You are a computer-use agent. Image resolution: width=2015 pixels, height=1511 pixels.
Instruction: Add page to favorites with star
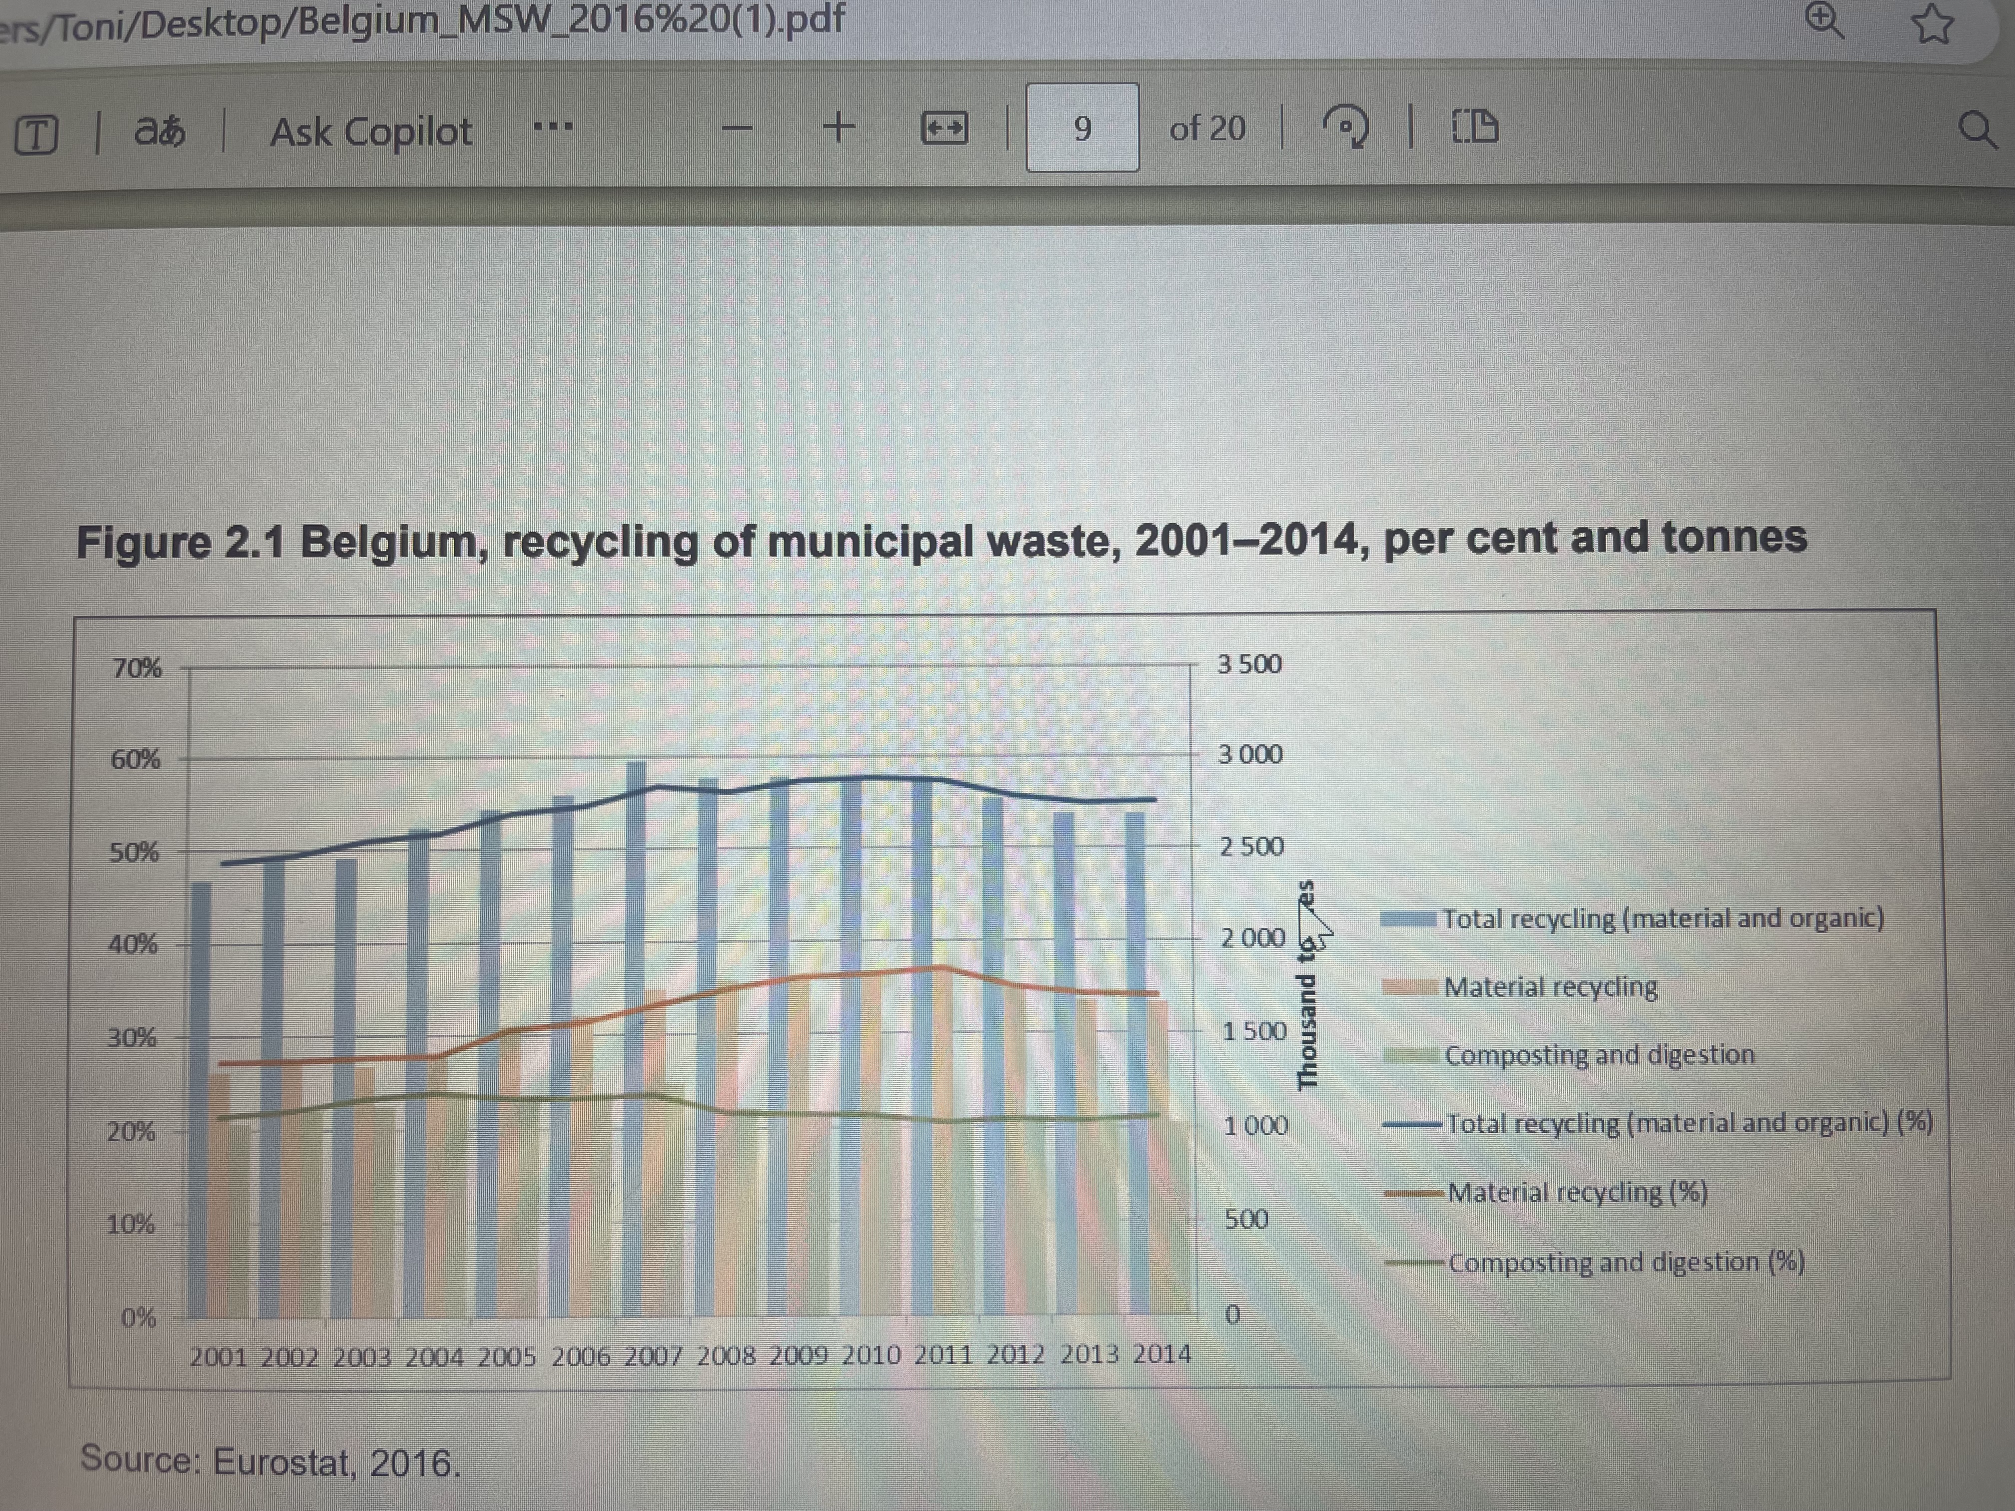(1932, 23)
